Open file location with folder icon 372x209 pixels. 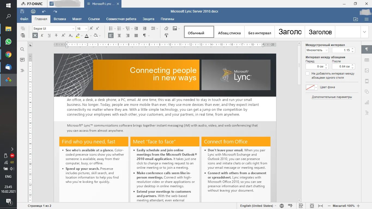[x=356, y=19]
